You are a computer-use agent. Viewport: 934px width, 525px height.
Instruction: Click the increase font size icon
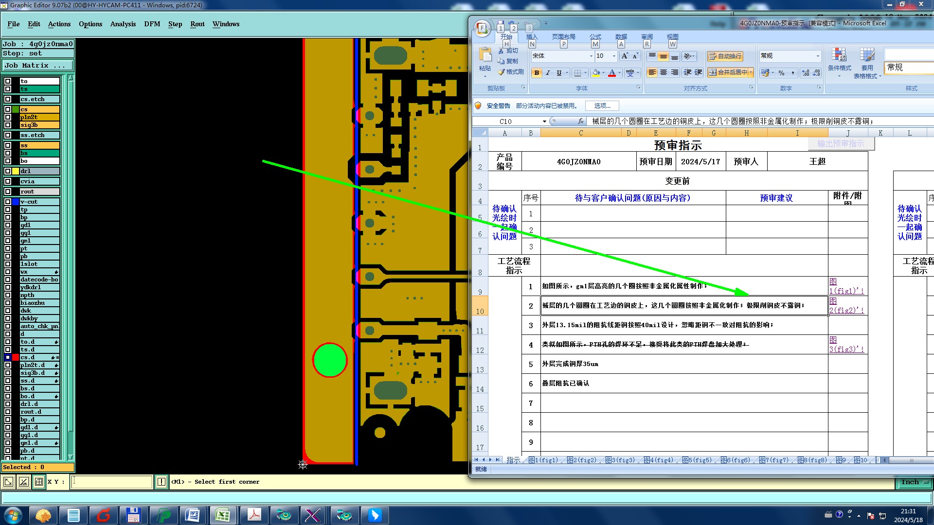pyautogui.click(x=625, y=56)
